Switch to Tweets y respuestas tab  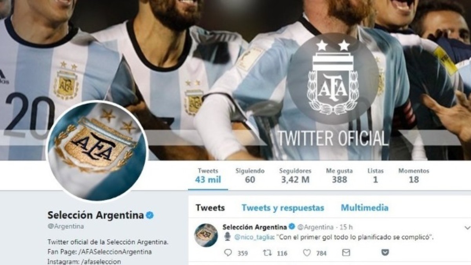click(283, 208)
